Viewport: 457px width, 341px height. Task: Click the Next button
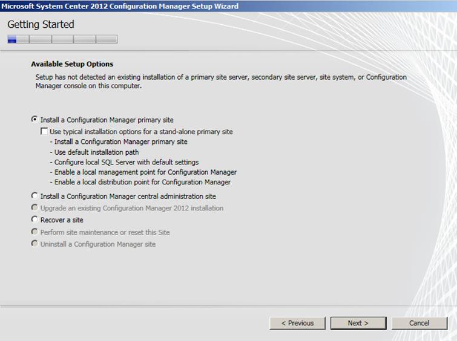358,323
